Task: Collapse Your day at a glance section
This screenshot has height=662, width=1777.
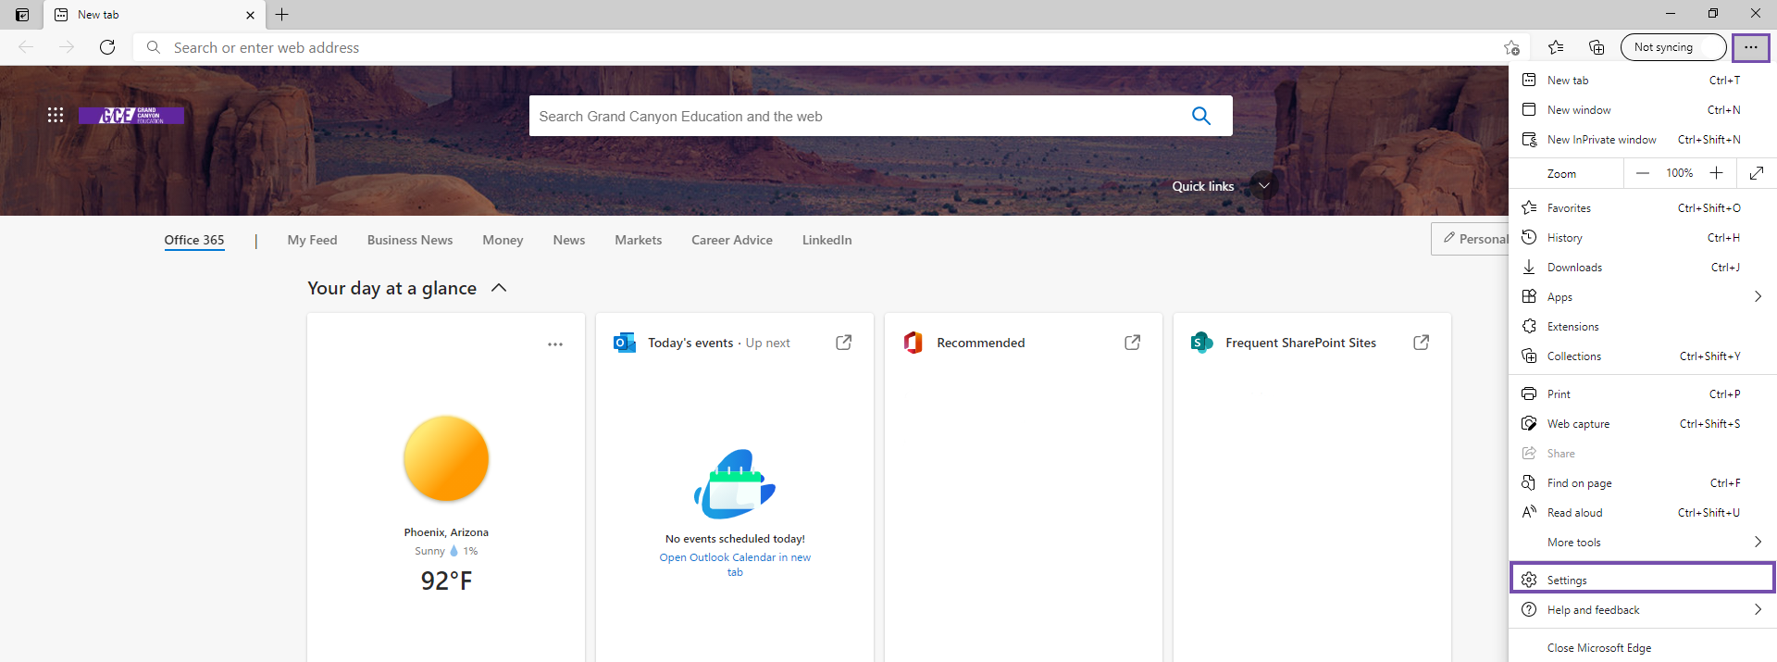Action: pos(499,288)
